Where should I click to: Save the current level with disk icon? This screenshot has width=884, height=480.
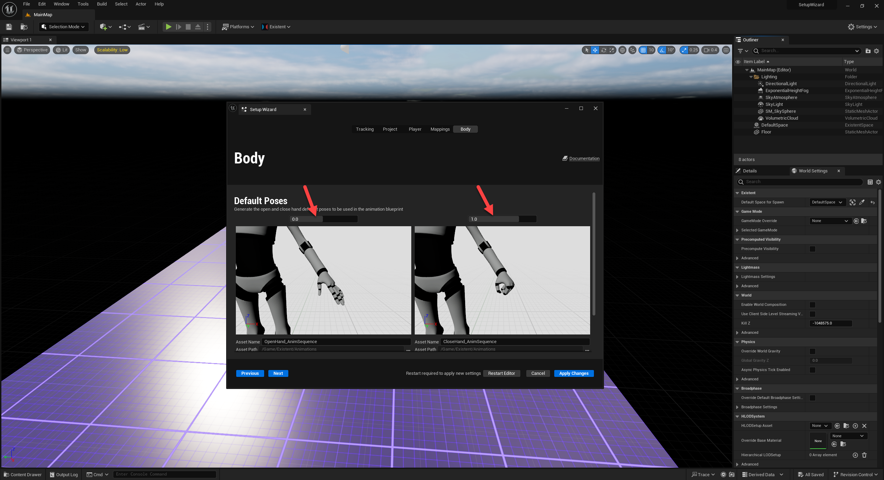point(9,27)
